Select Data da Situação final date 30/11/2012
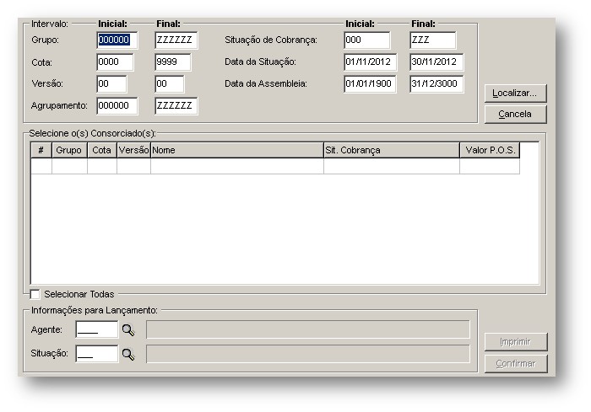This screenshot has width=591, height=412. pos(436,62)
